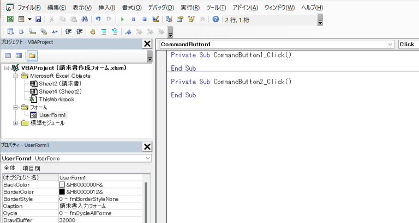Collapse the Microsoft Excel Objects folder
419x223 pixels.
16,76
